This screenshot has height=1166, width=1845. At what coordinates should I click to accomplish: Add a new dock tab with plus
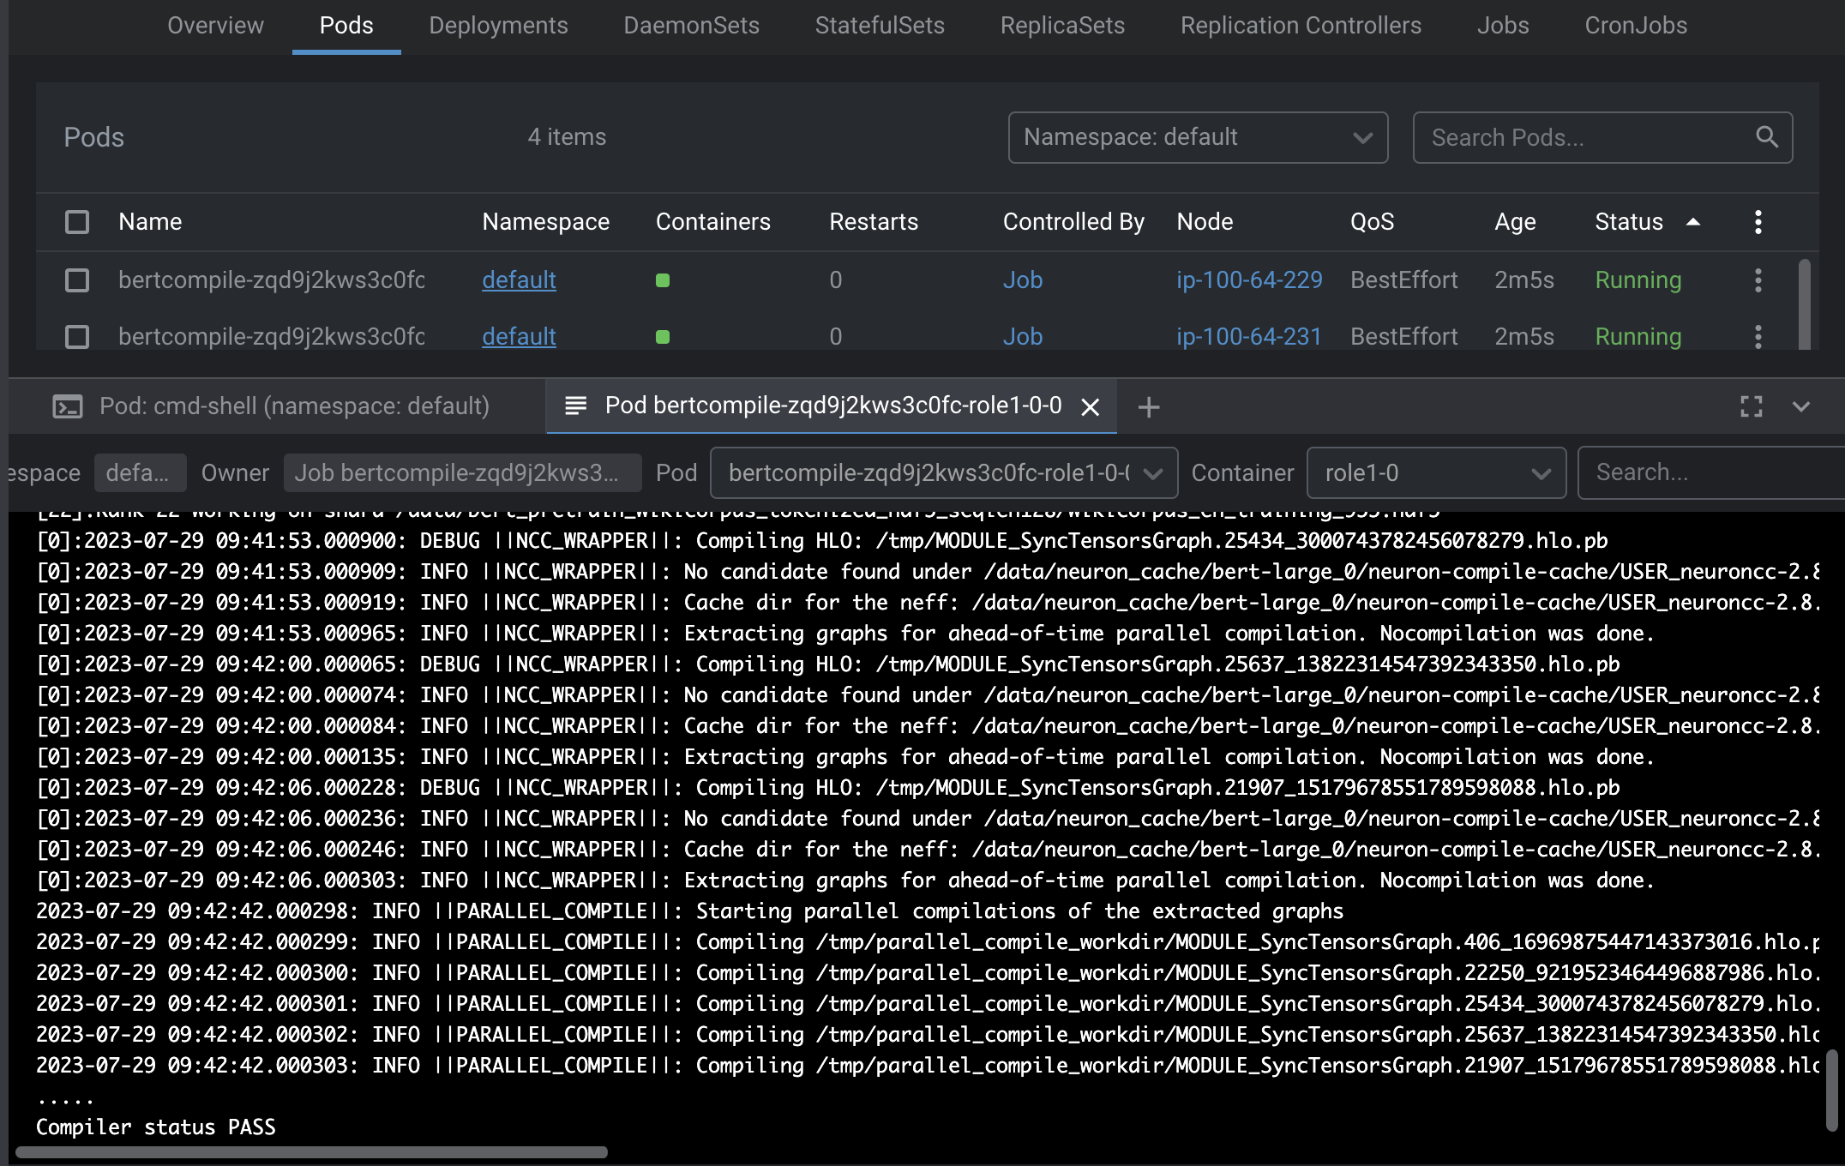(1149, 407)
